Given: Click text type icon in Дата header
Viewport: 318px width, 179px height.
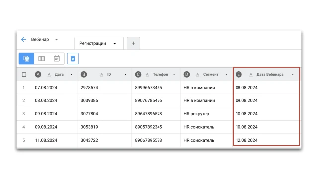Looking at the screenshot, I should pyautogui.click(x=49, y=74).
